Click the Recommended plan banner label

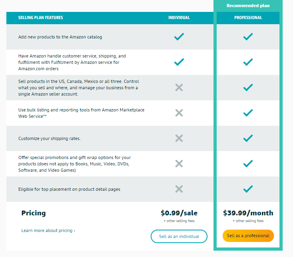click(x=248, y=6)
